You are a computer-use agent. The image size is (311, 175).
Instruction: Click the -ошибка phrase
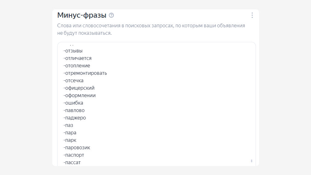point(73,103)
